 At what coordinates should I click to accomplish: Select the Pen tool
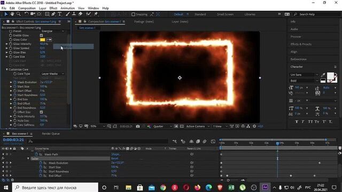53,14
